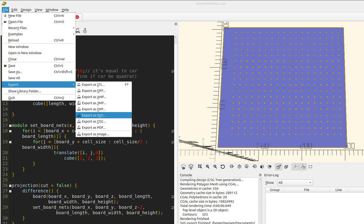The image size is (364, 224).
Task: Click the Zoom In magnifier icon
Action: pos(207,167)
